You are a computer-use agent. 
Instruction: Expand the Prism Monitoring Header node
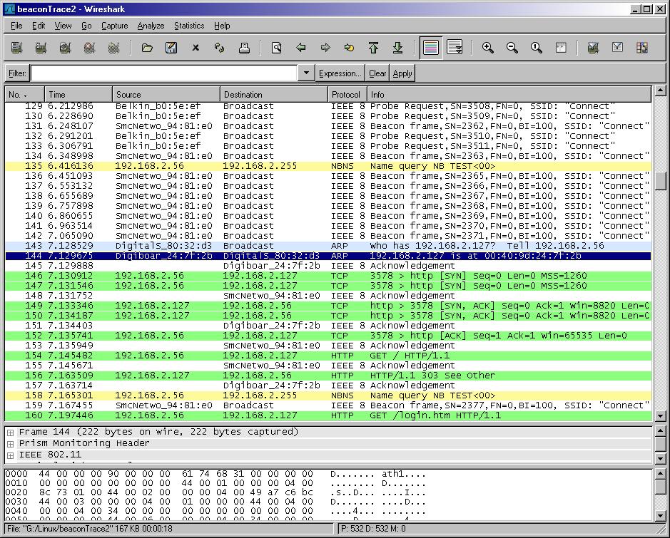(11, 443)
